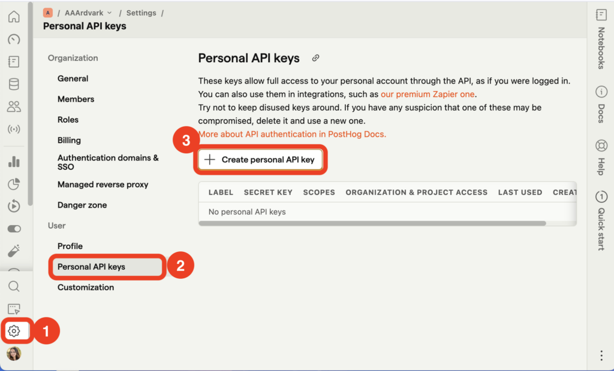Open the Home icon in sidebar
The height and width of the screenshot is (371, 614).
[14, 17]
